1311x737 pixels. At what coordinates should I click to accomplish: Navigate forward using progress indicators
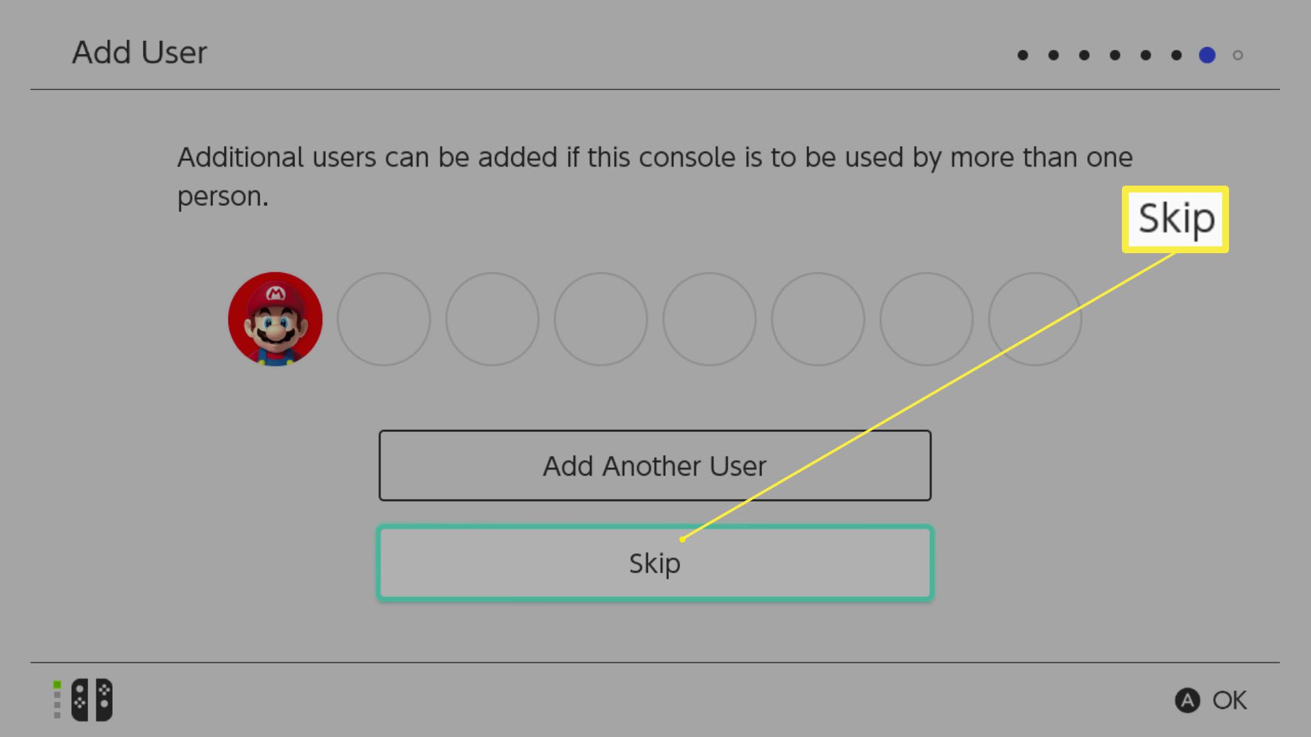[1237, 55]
